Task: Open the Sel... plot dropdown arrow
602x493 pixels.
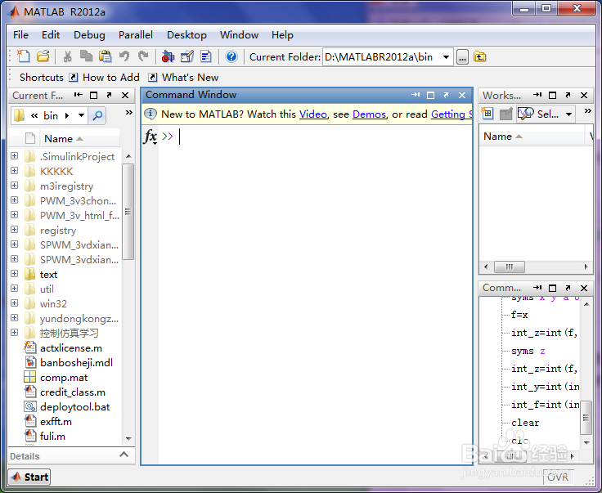Action: click(x=568, y=114)
